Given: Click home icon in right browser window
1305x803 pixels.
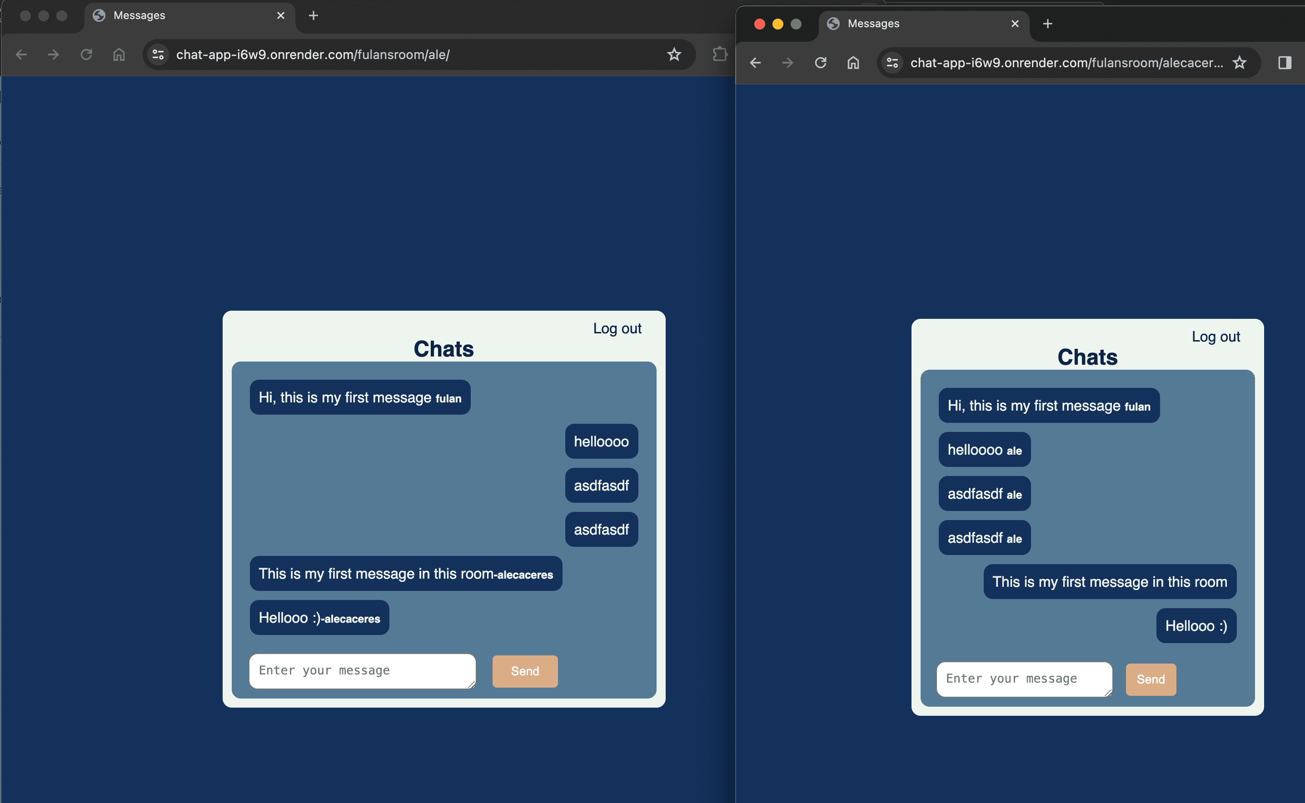Looking at the screenshot, I should coord(853,63).
